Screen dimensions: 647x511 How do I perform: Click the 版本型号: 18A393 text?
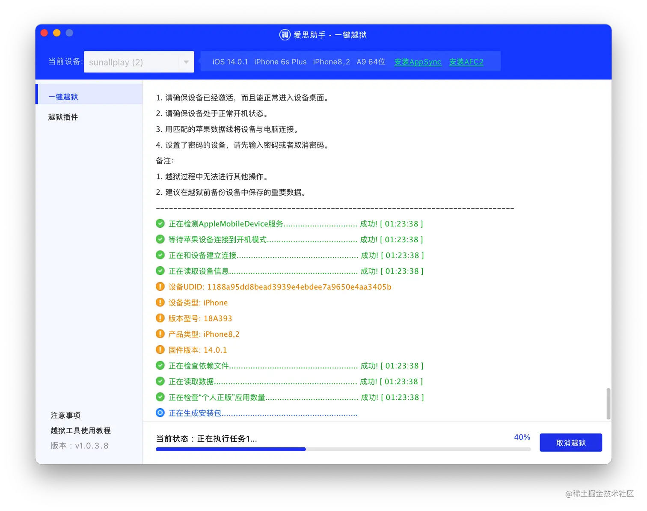point(200,318)
